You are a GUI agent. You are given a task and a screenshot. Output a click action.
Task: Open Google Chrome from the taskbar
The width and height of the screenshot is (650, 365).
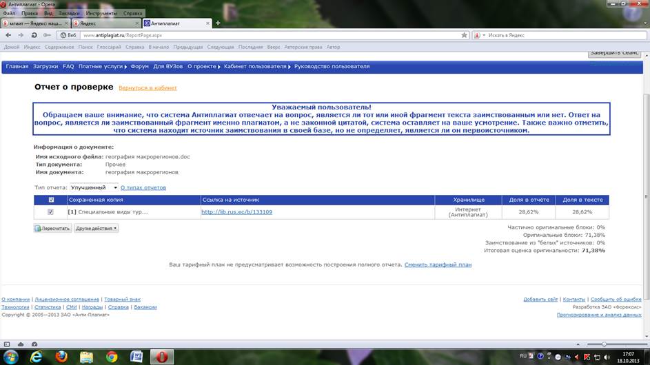click(x=112, y=357)
